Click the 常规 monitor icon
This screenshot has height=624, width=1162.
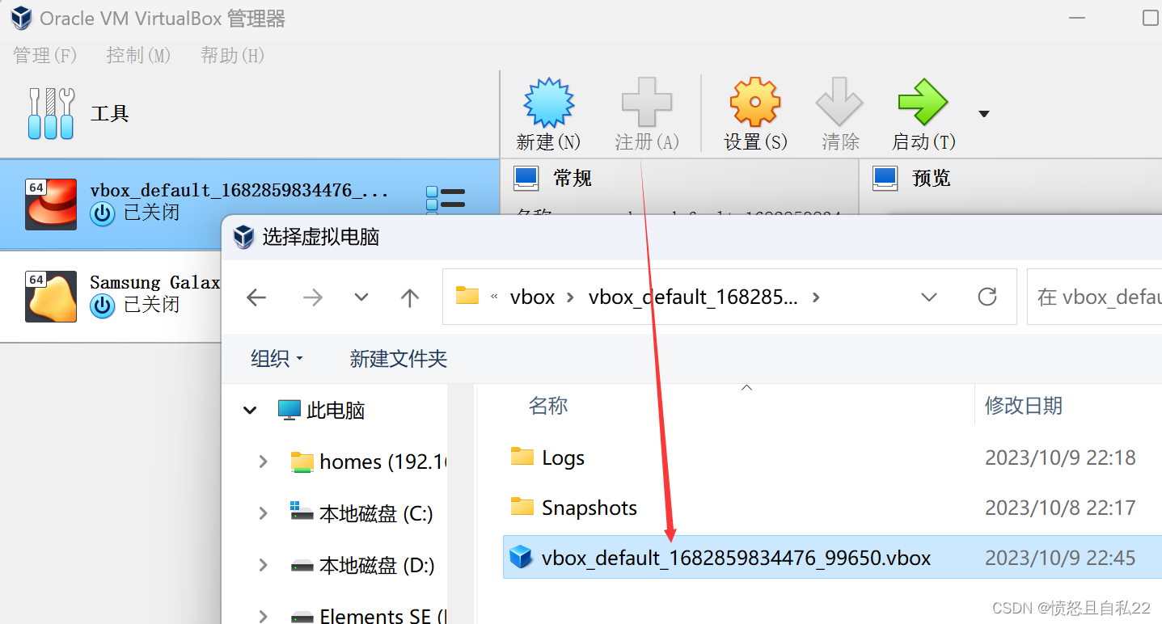pyautogui.click(x=526, y=178)
